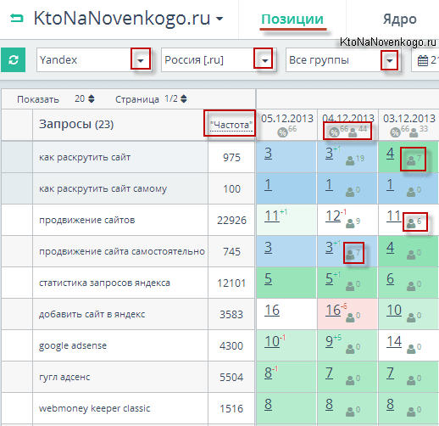Open position 3 link for как раскрутить сайт on 05.12

tap(269, 154)
